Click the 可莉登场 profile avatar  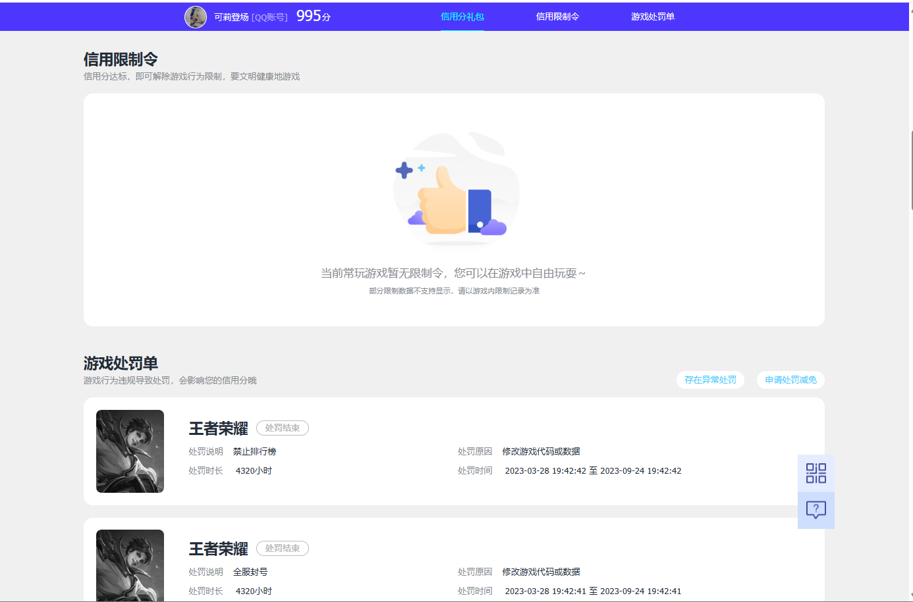[196, 17]
